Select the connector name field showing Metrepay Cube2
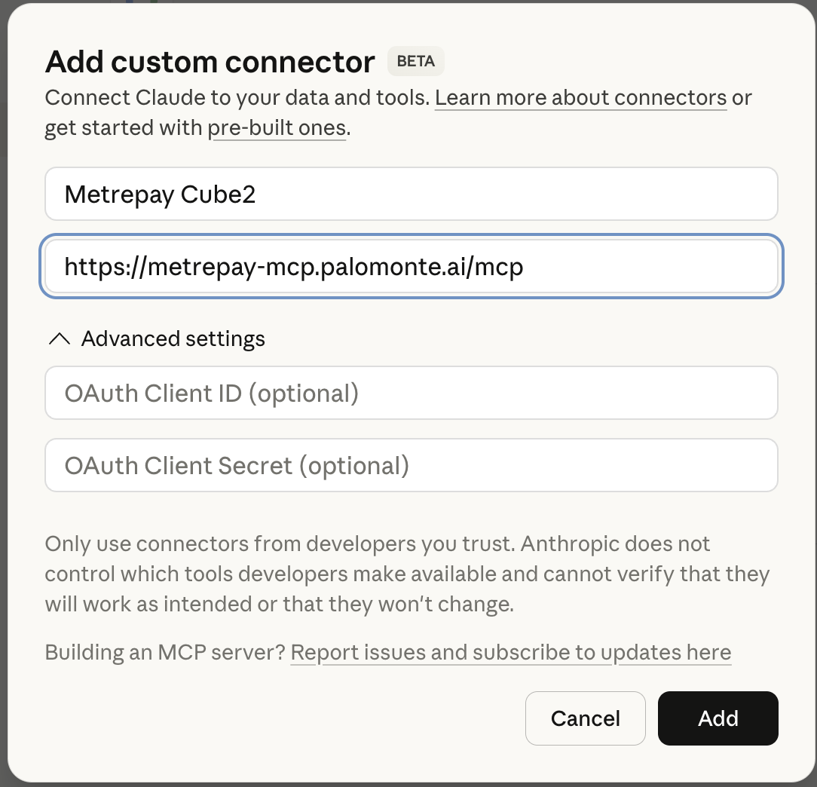This screenshot has height=787, width=817. click(x=411, y=194)
